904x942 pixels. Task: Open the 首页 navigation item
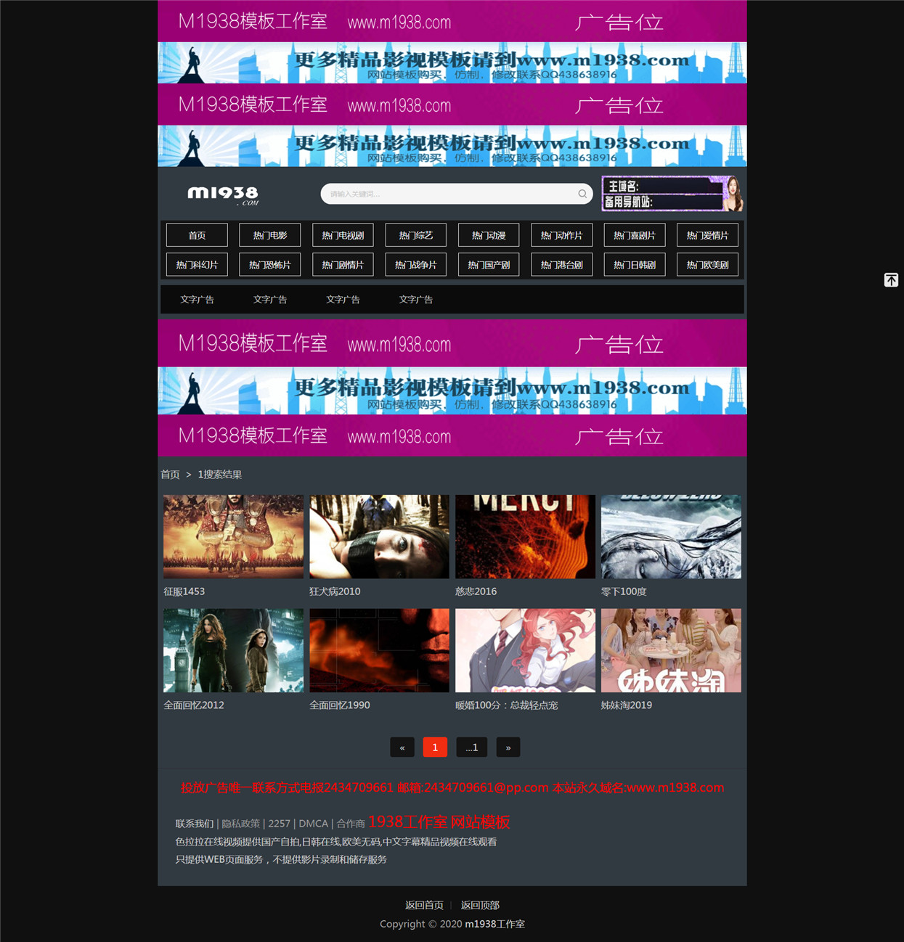197,235
